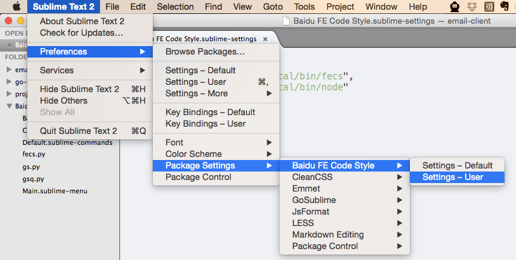Click the Evernote elephant menu bar icon
The image size is (516, 260).
[x=505, y=7]
